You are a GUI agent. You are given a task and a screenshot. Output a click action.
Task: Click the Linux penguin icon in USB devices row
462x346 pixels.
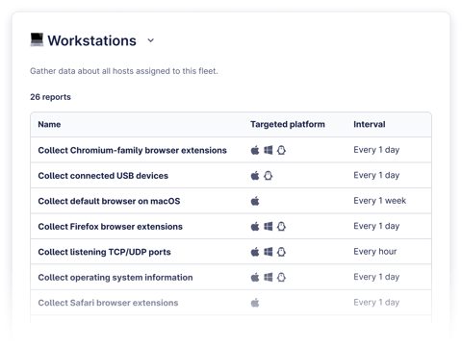tap(269, 176)
